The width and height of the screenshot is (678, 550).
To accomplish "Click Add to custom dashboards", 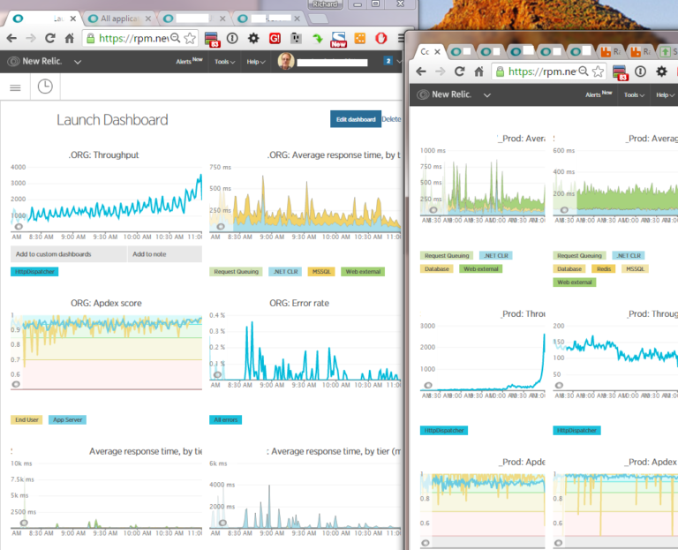I will pos(69,254).
